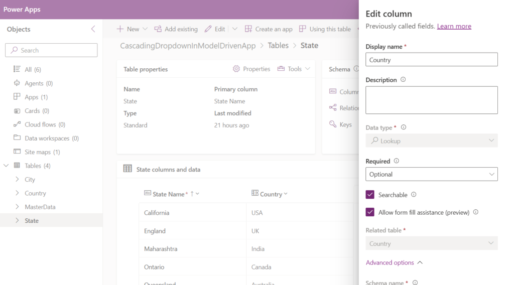
Task: Expand the City table node
Action: click(x=18, y=180)
